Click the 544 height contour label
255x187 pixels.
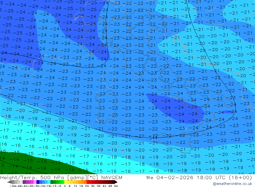pos(153,138)
